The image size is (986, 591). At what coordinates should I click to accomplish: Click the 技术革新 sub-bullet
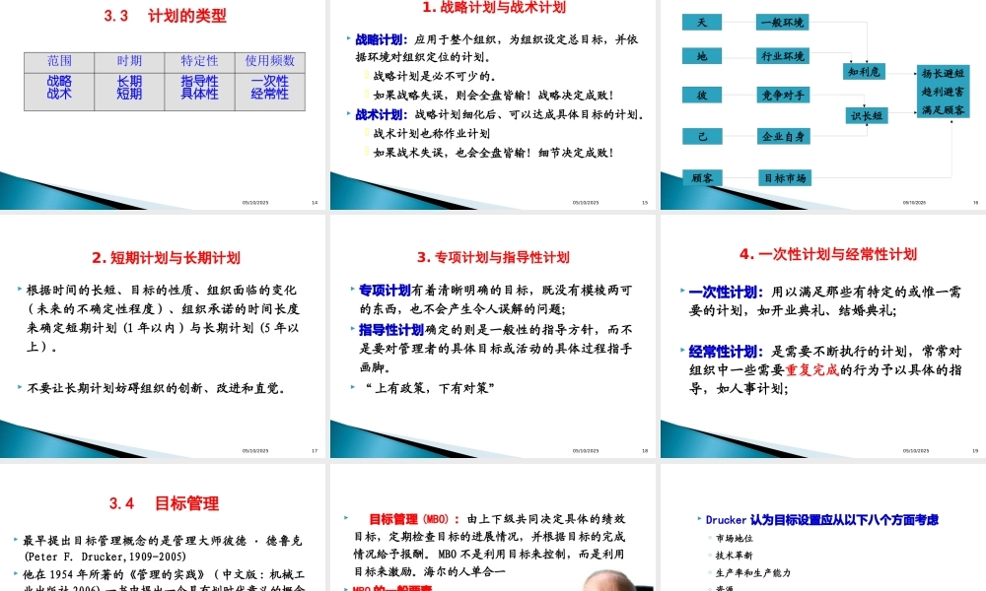[734, 556]
